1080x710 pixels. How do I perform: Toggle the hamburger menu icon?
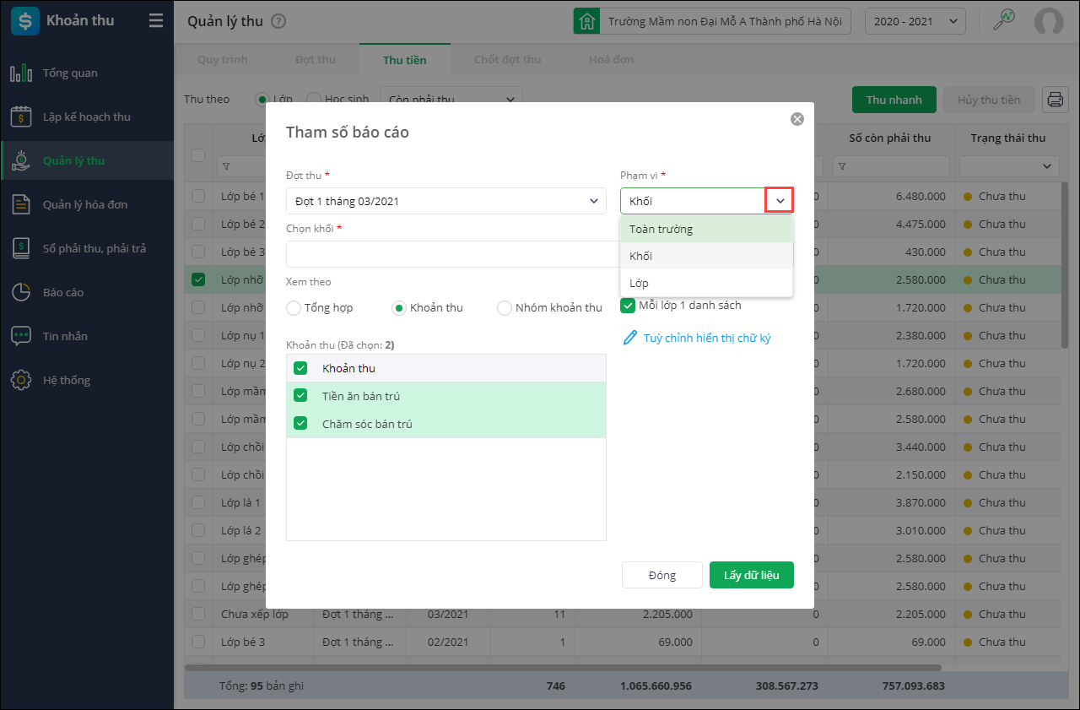[x=156, y=21]
